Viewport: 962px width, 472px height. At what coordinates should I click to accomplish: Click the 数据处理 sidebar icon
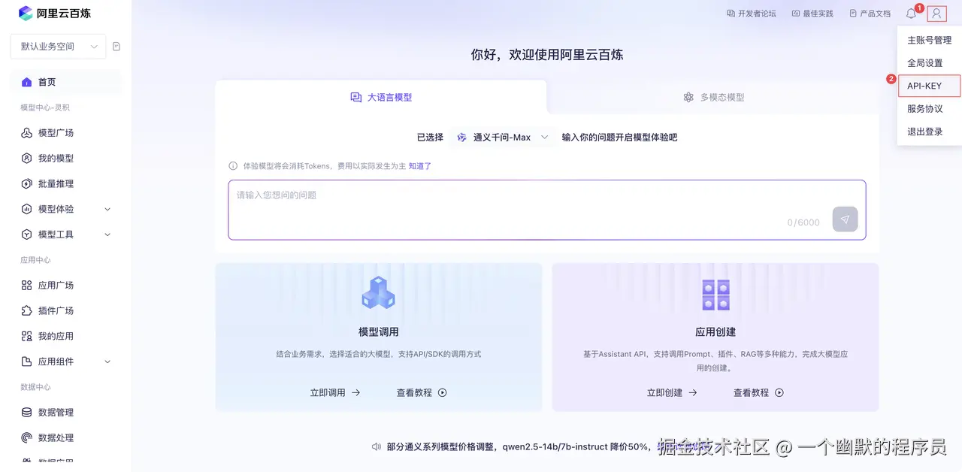tap(26, 437)
